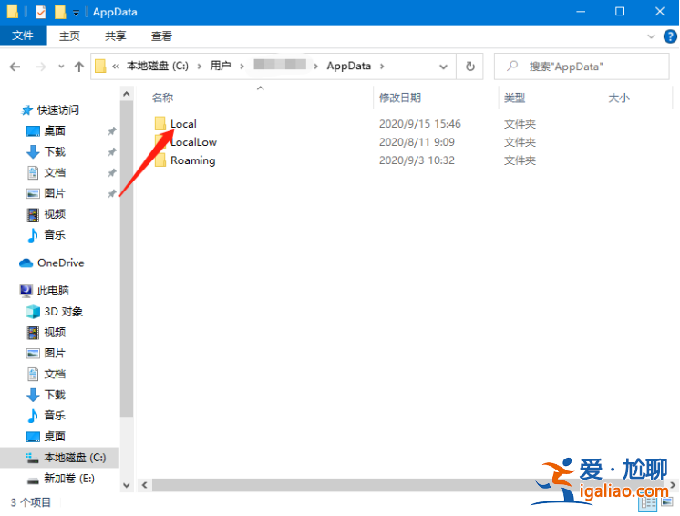The width and height of the screenshot is (680, 516).
Task: Switch to the 主页 ribbon tab
Action: point(69,36)
